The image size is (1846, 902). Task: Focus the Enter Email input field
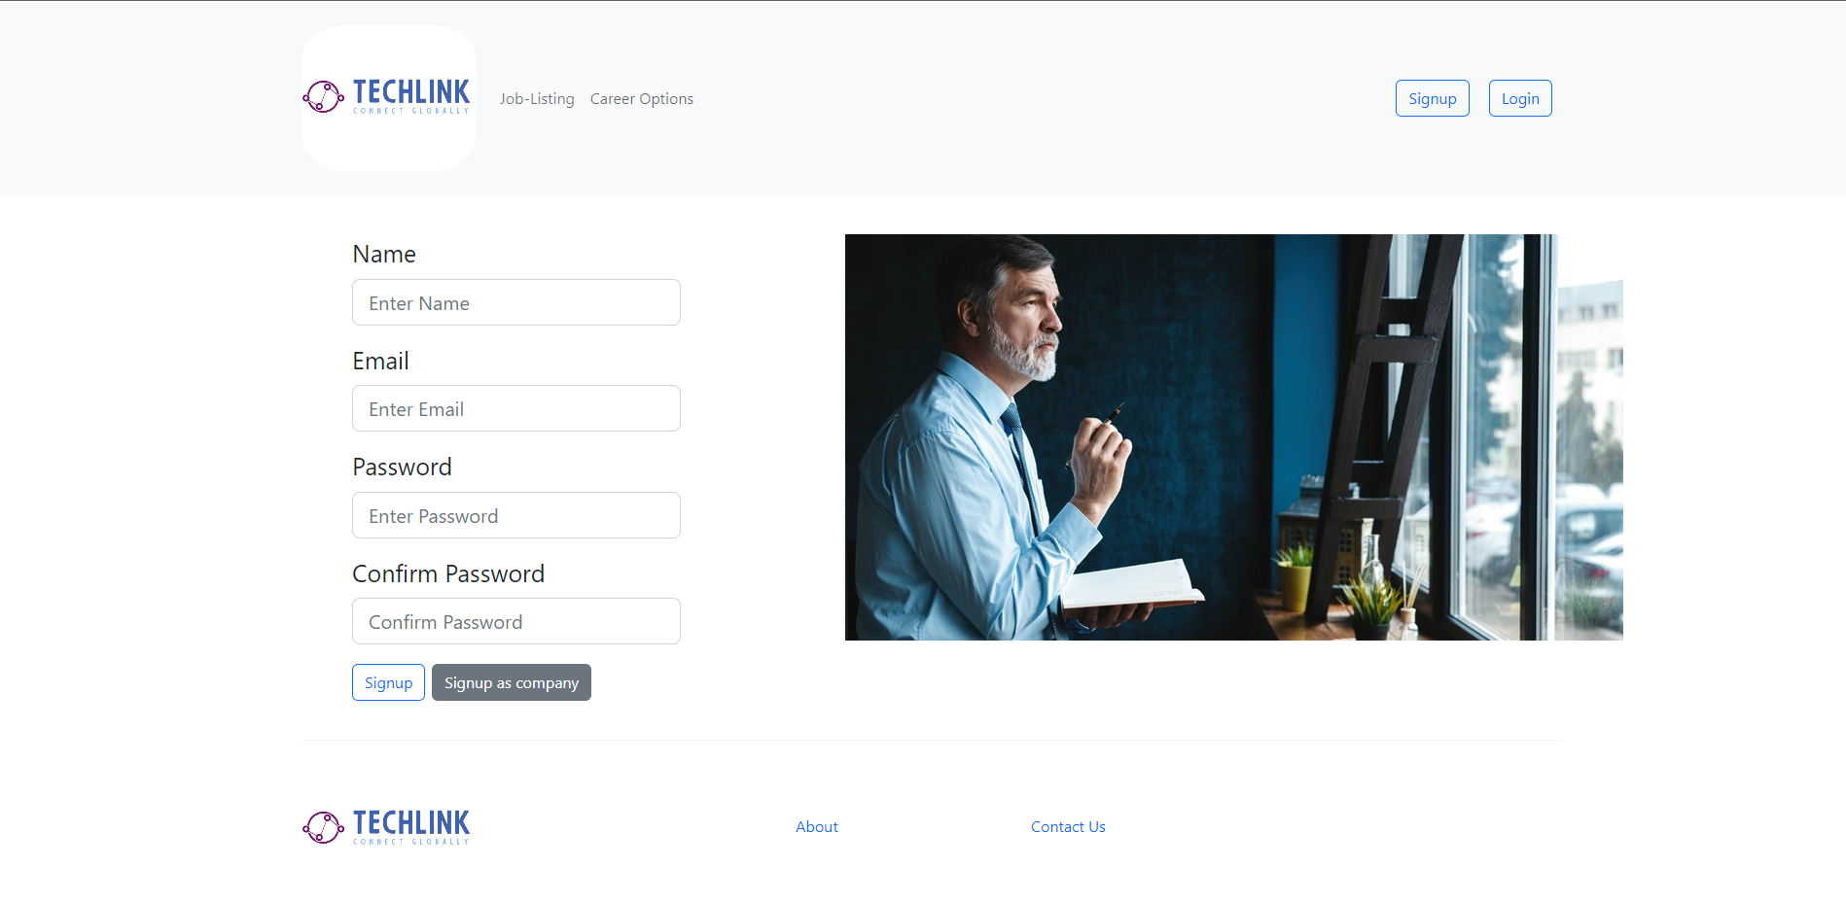516,408
